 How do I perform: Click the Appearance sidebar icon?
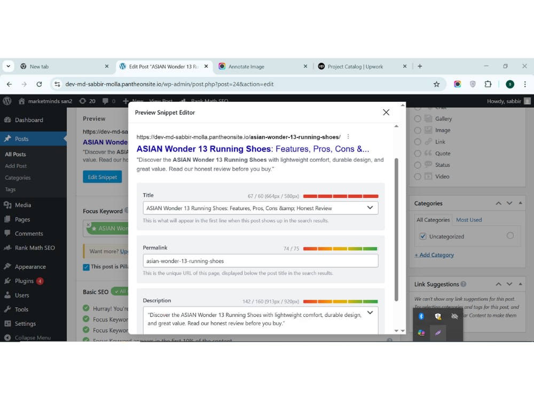[7, 266]
